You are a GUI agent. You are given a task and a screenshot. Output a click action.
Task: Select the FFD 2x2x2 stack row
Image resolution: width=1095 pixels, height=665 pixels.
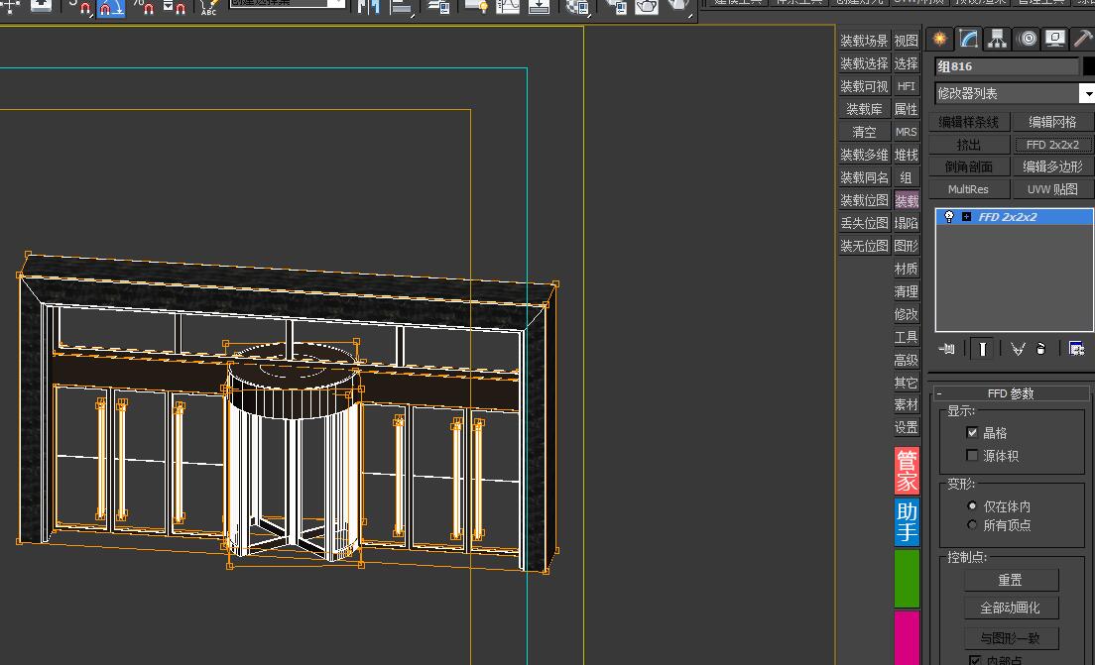click(1014, 216)
